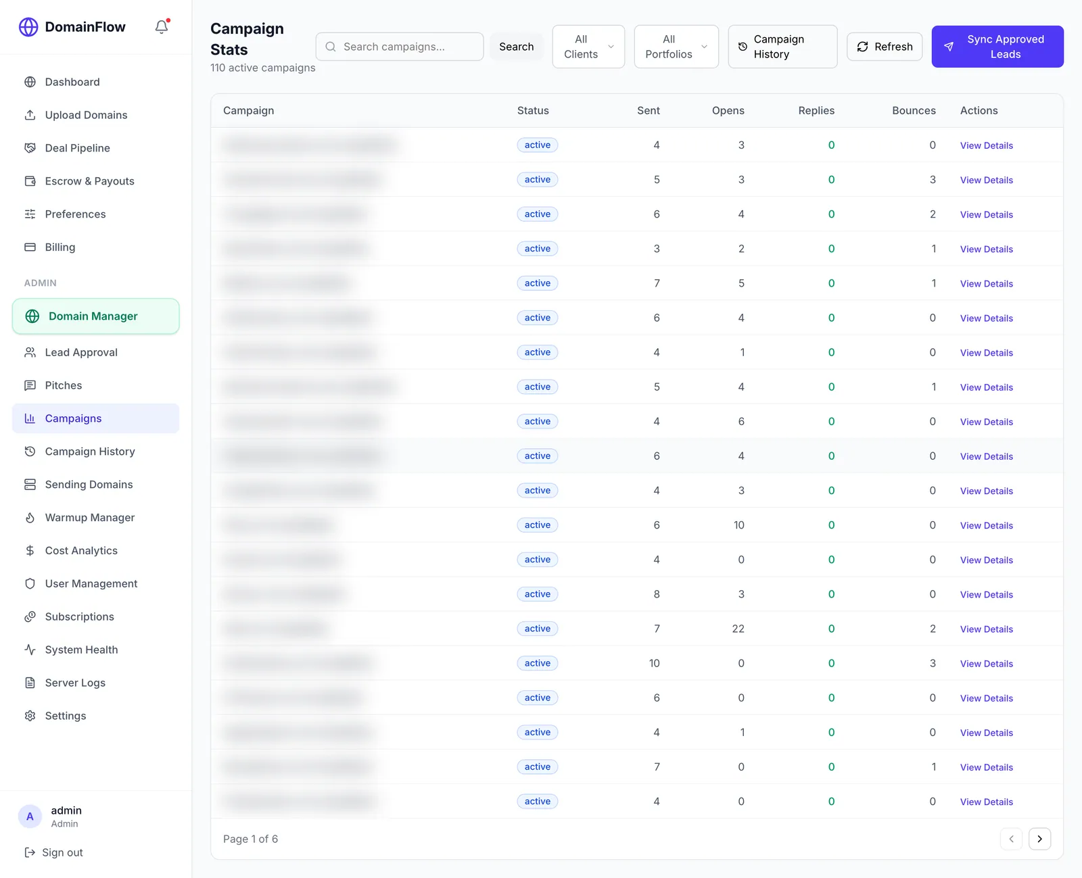Click the Opens column header
The height and width of the screenshot is (878, 1082).
pyautogui.click(x=728, y=110)
